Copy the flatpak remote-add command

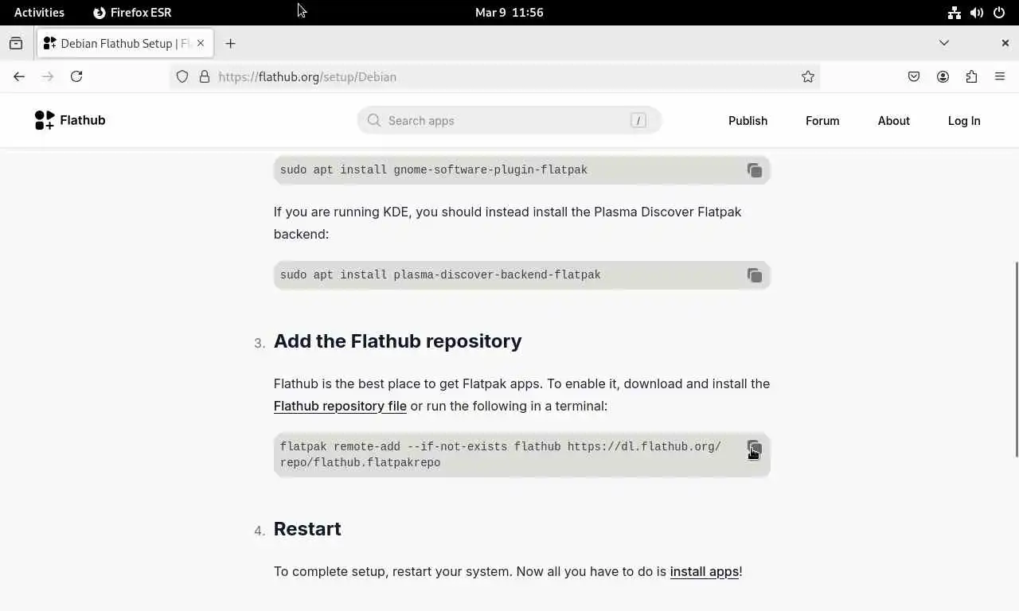[x=754, y=449]
